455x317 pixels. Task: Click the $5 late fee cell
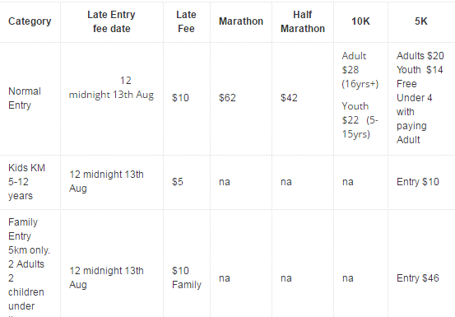point(177,182)
